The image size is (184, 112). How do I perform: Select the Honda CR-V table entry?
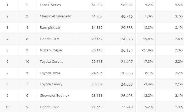point(49,39)
